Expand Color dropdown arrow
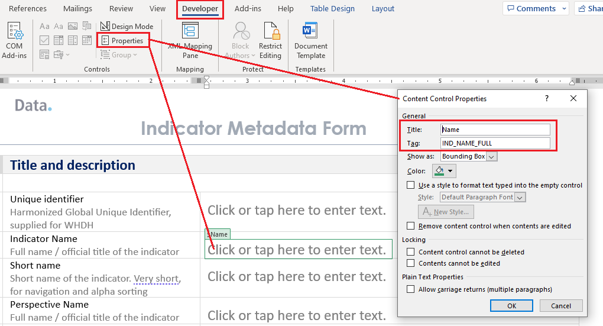Image resolution: width=603 pixels, height=326 pixels. click(x=450, y=171)
